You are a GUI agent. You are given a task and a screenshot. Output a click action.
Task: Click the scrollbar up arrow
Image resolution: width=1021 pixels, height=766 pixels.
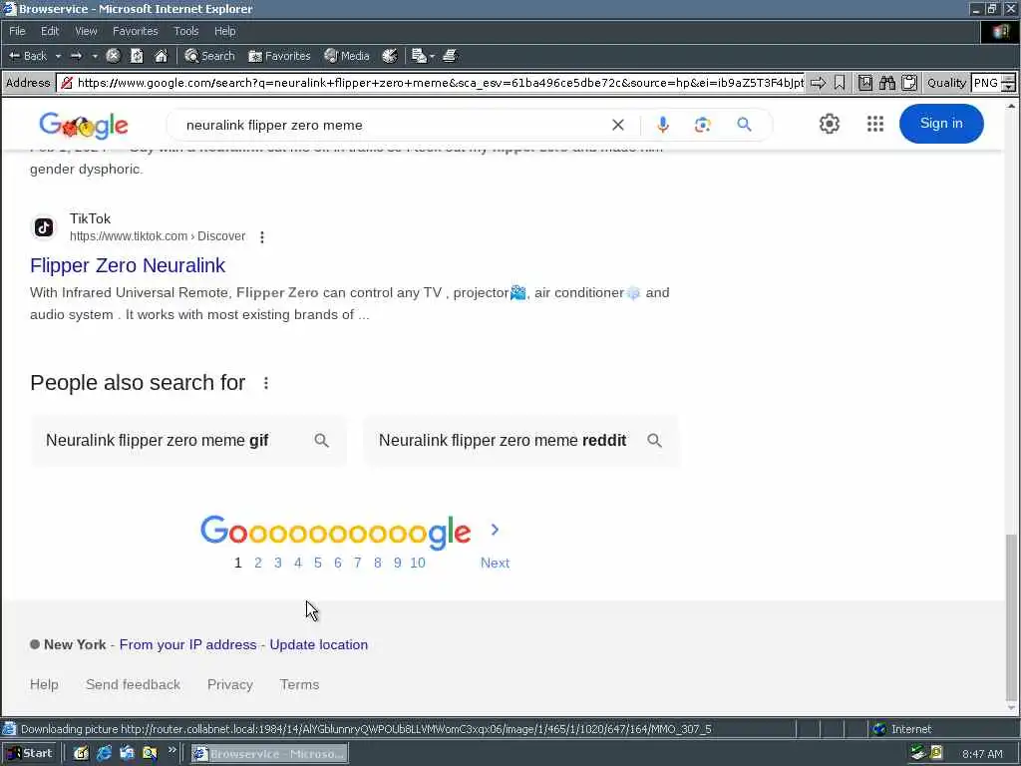pyautogui.click(x=1011, y=105)
